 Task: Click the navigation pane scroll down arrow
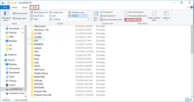click(x=25, y=96)
